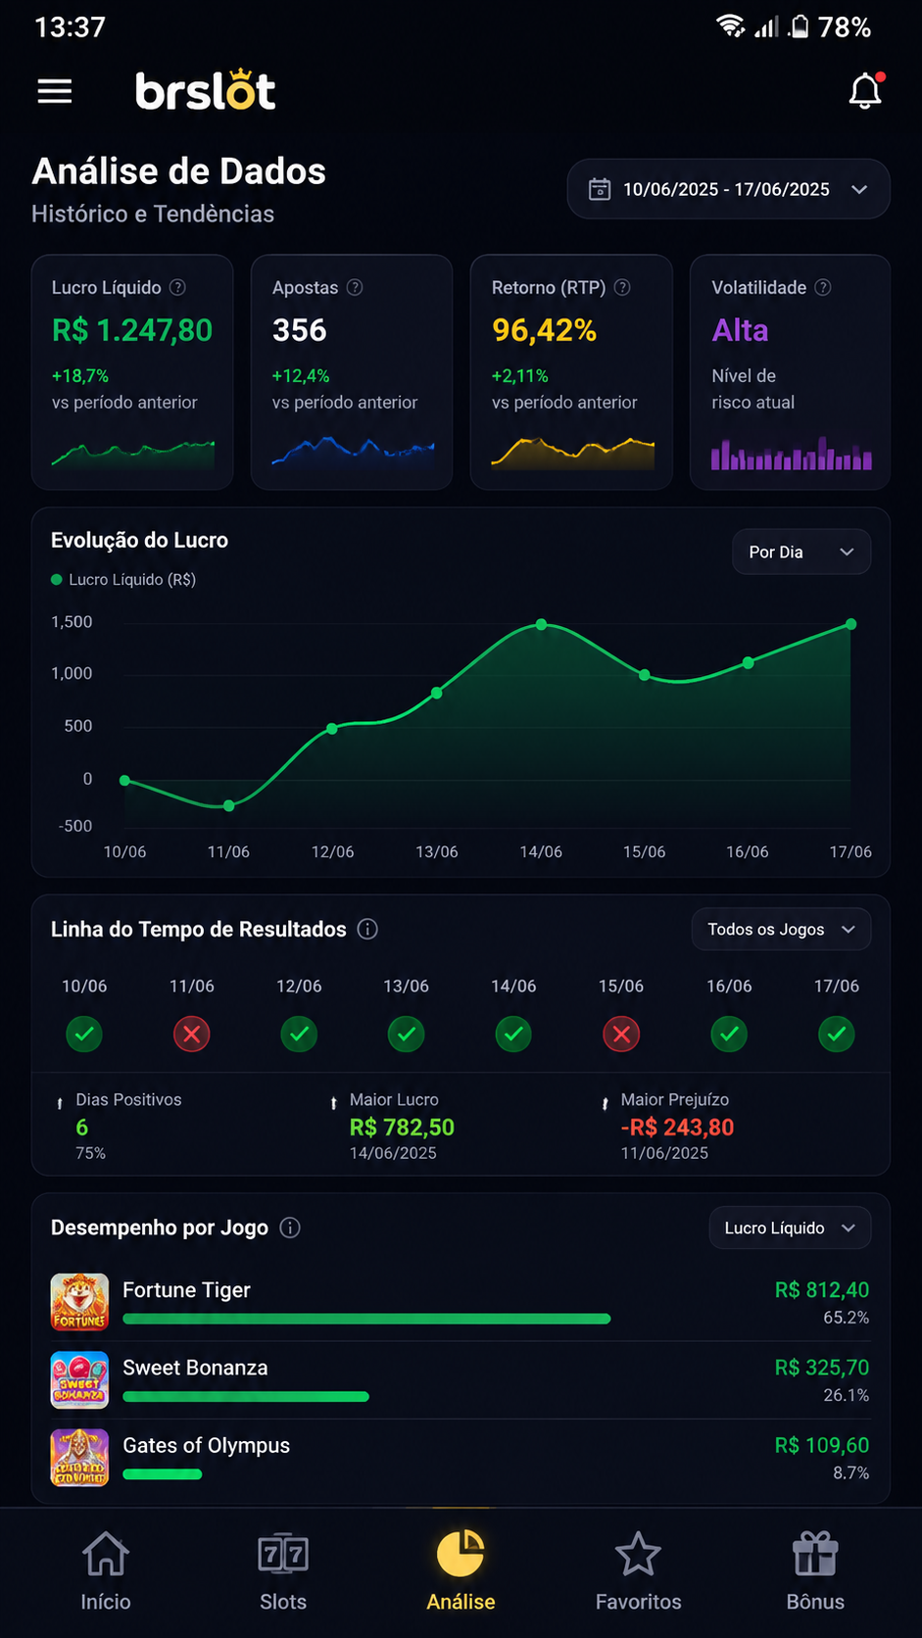922x1638 pixels.
Task: Click the Dias Positivos count 6
Action: pyautogui.click(x=82, y=1128)
